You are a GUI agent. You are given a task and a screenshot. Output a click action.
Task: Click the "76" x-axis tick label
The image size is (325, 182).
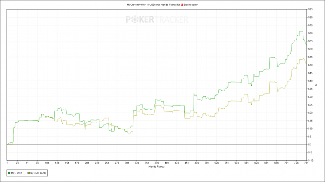[37, 163]
